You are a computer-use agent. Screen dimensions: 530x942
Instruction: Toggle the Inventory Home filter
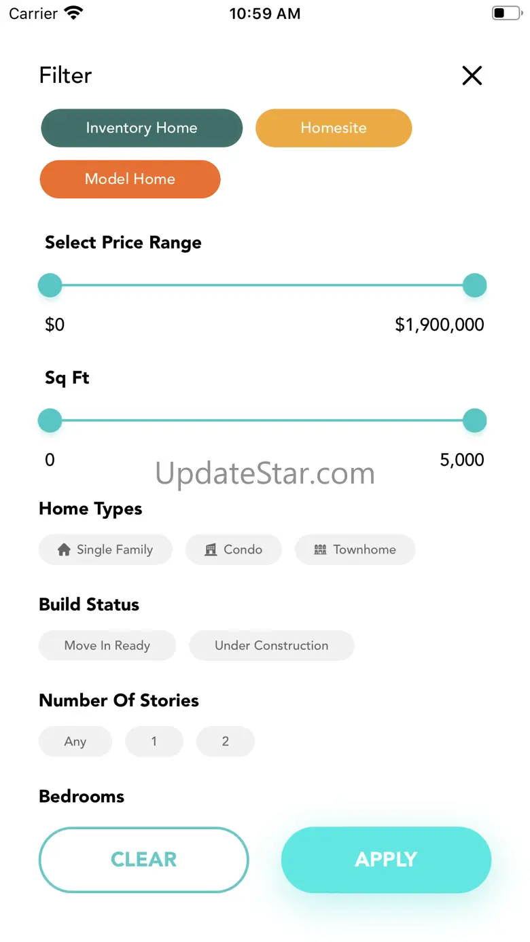141,128
